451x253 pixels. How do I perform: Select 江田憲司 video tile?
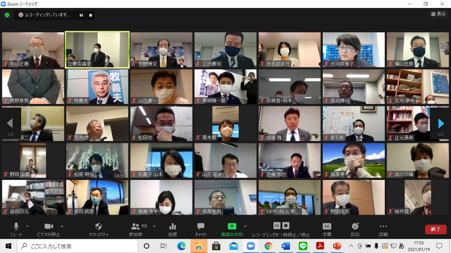(225, 50)
